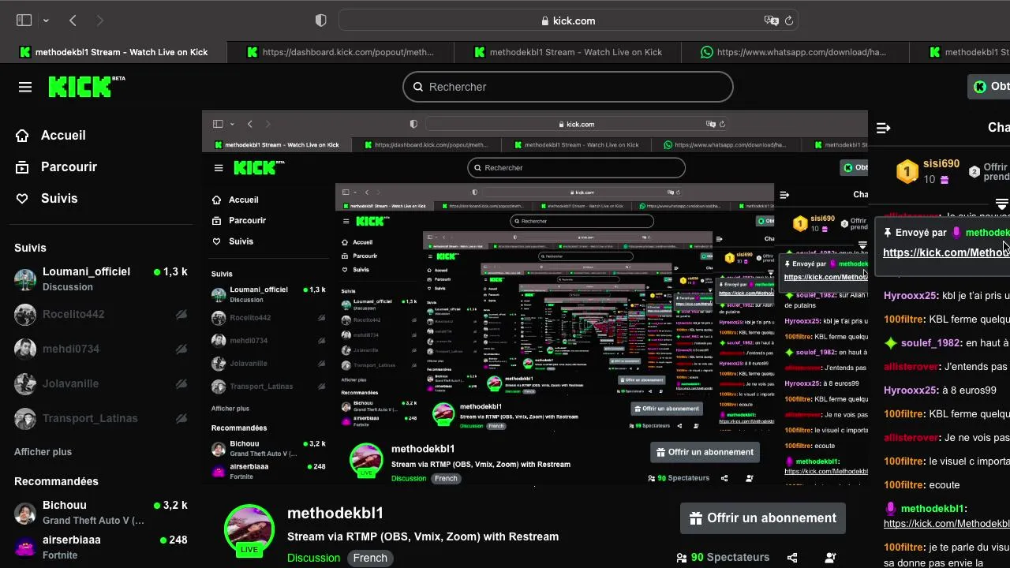Open recommended channel Bichouu

(101, 513)
